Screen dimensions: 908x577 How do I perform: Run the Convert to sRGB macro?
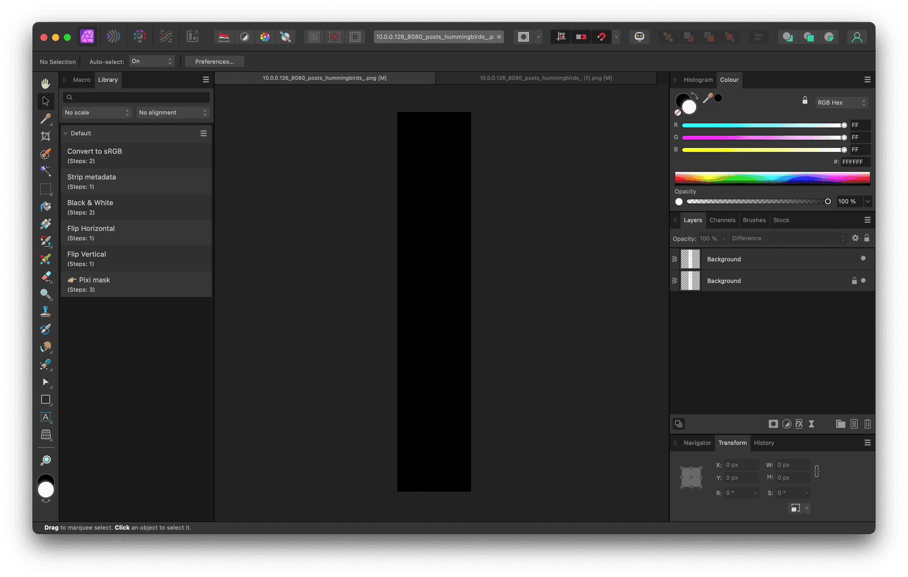[136, 155]
